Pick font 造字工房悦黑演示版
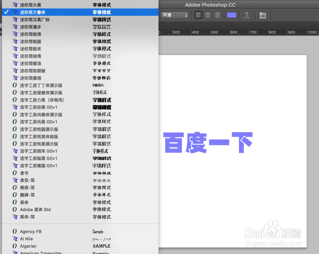Screen dimensions: 319x254 [x=80, y=144]
